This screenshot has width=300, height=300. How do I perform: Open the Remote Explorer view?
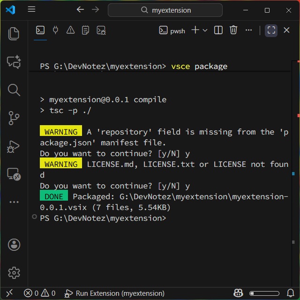[14, 174]
